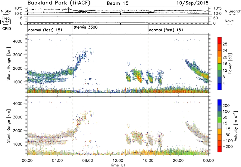Screen dimensions: 241x167
Task: Click the "Velocity [m s⁻¹]" colorbar title
Action: pos(236,126)
